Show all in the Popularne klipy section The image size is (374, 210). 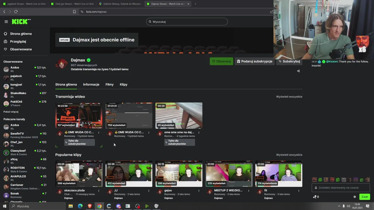289,155
